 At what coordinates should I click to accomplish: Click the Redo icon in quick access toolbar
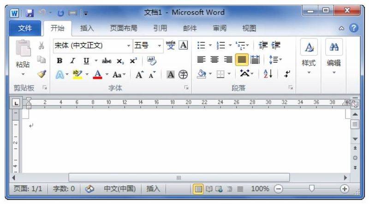coord(61,13)
